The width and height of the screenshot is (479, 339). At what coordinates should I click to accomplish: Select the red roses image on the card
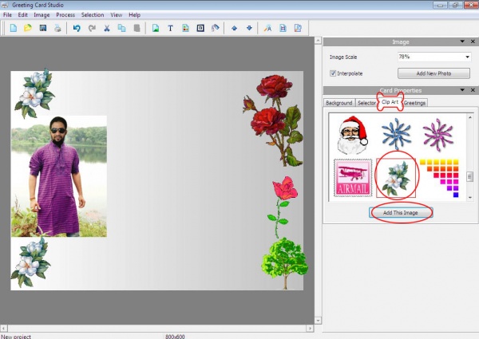click(x=273, y=120)
